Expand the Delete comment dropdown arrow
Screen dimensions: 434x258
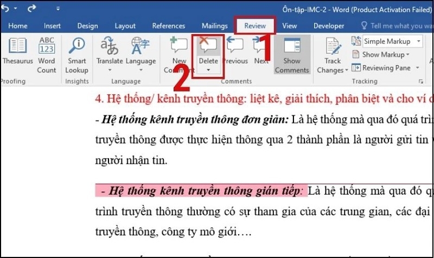pyautogui.click(x=208, y=70)
